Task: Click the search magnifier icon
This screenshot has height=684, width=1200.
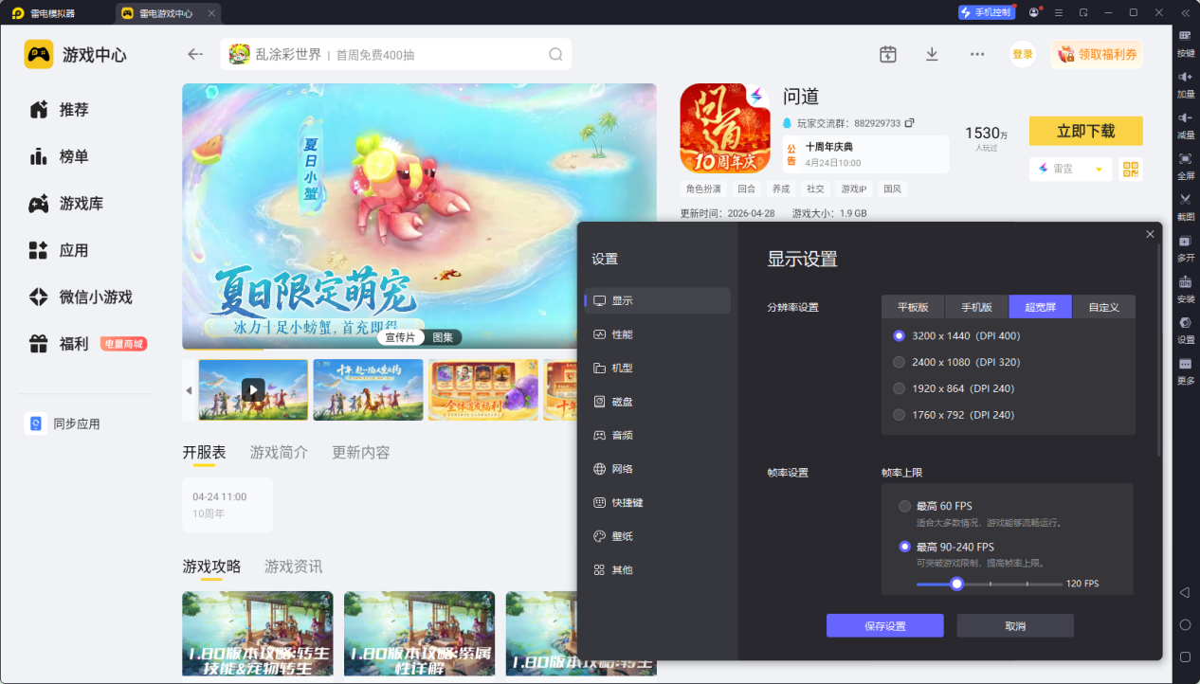Action: [x=555, y=54]
